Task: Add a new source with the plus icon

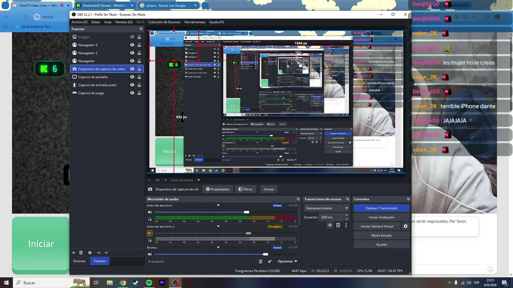Action: 73,253
